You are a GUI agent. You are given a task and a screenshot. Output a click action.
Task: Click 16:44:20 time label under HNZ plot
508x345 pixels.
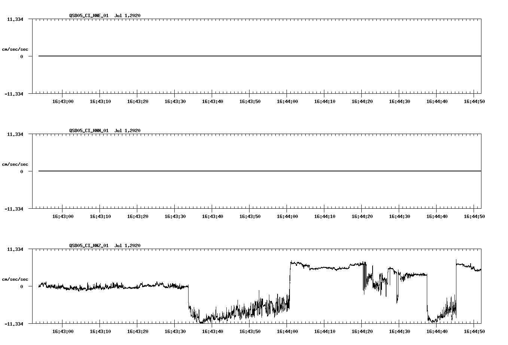pos(362,332)
